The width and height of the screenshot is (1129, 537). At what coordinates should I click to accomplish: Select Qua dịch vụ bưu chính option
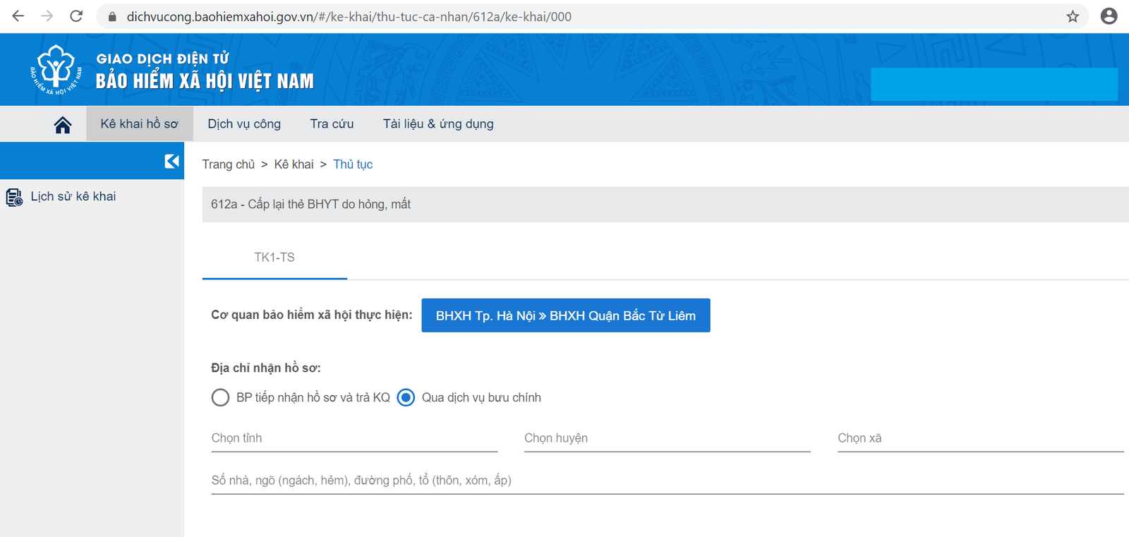406,398
